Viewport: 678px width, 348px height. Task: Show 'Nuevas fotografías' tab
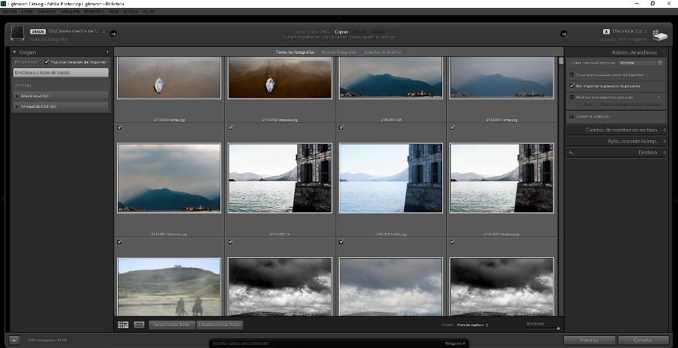click(340, 52)
